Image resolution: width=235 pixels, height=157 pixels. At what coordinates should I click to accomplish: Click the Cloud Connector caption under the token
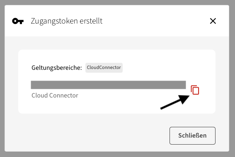[x=55, y=95]
